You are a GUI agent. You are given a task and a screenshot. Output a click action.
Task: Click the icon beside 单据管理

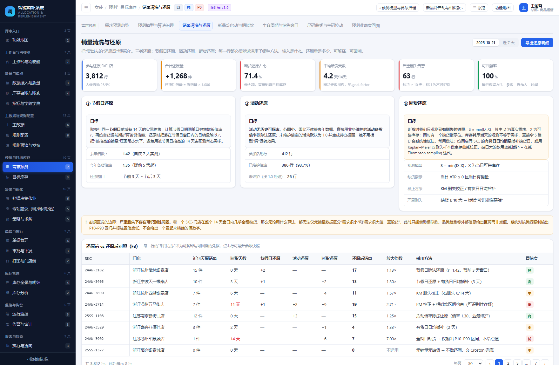8,241
